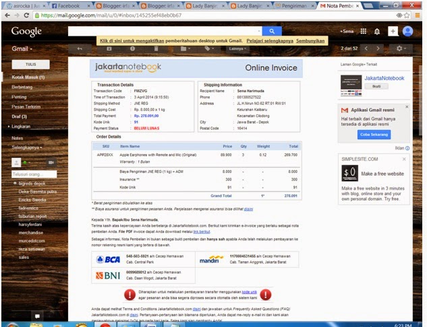Report spam using the exclamation icon
This screenshot has width=427, height=327.
pos(132,48)
